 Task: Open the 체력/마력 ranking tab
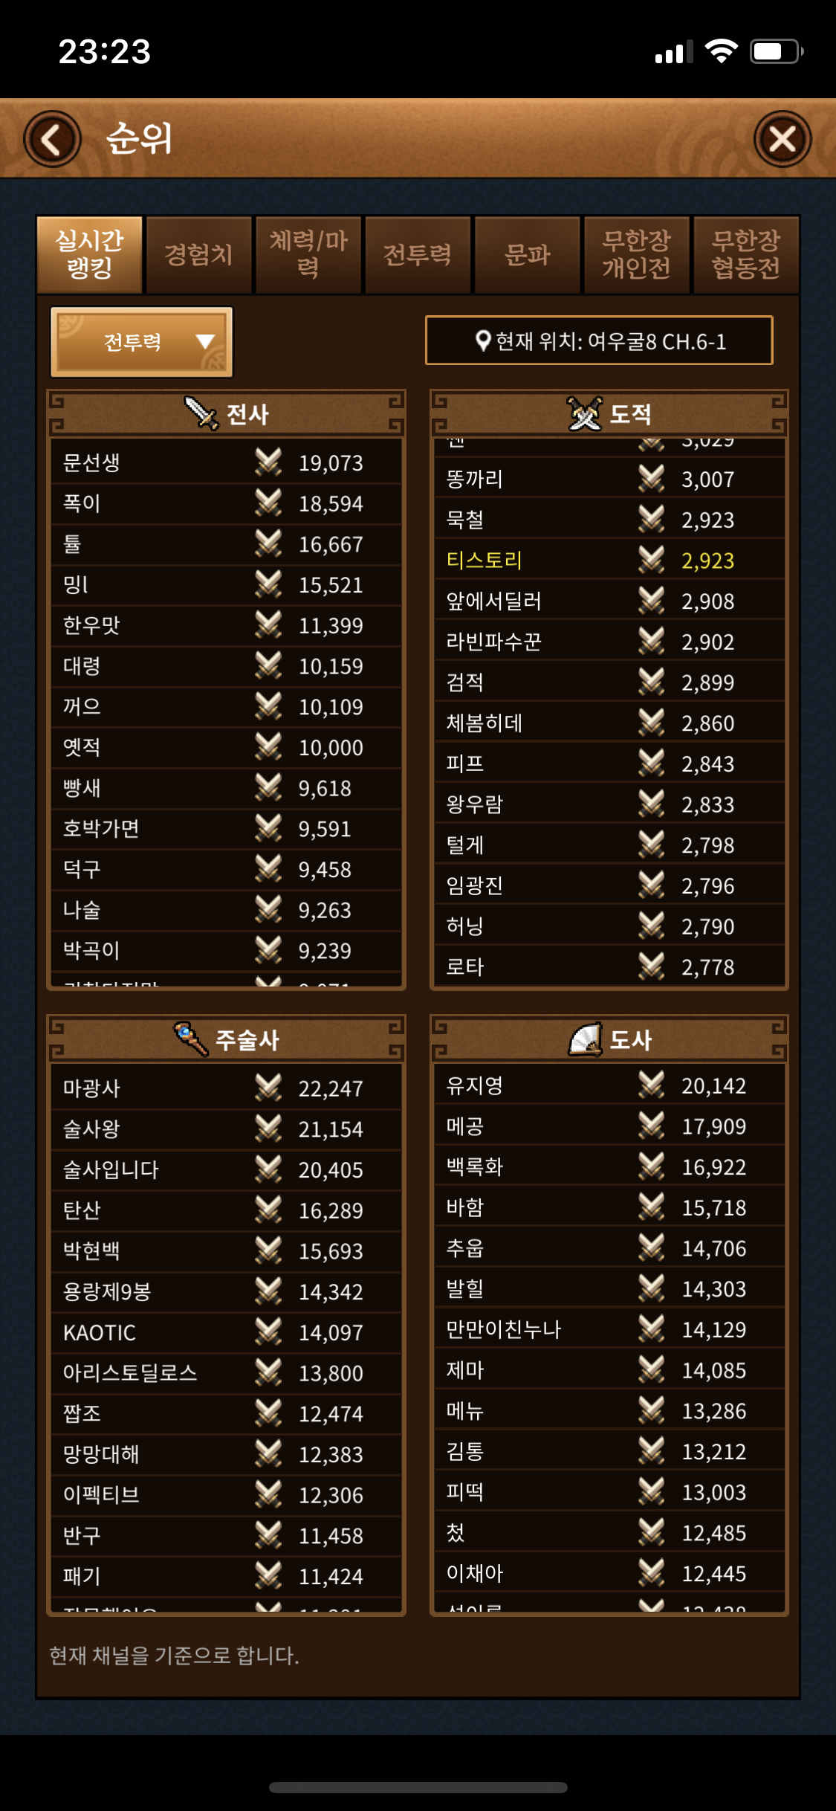point(308,254)
